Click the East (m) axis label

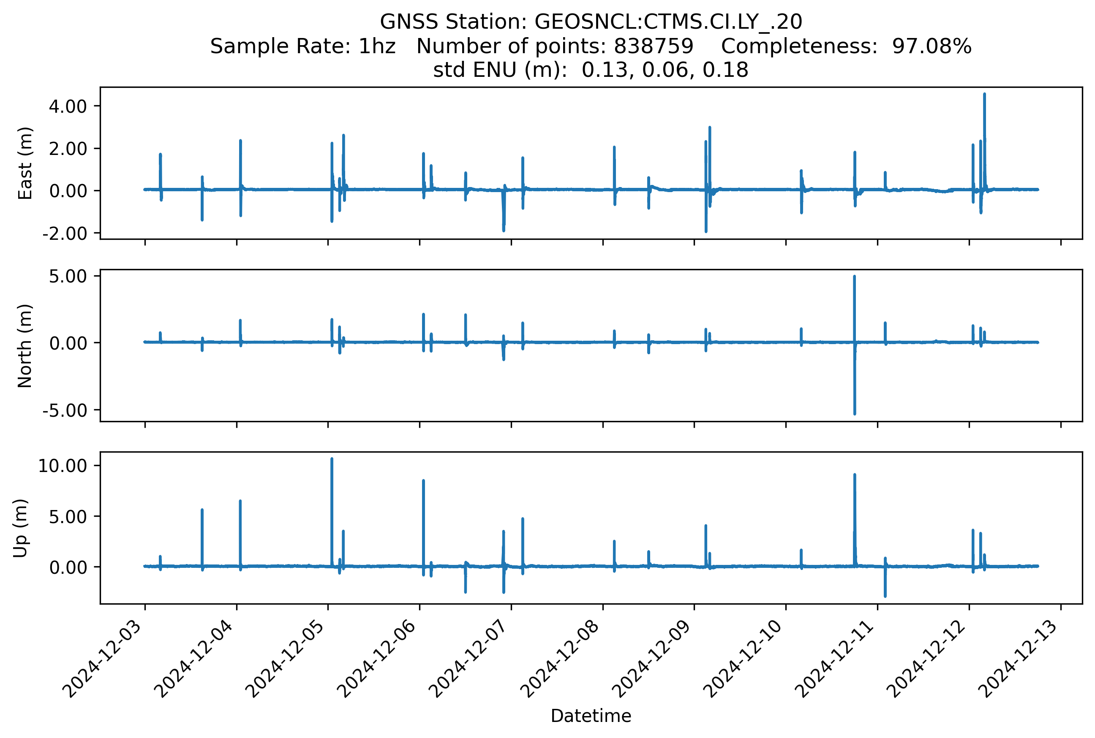click(x=25, y=163)
